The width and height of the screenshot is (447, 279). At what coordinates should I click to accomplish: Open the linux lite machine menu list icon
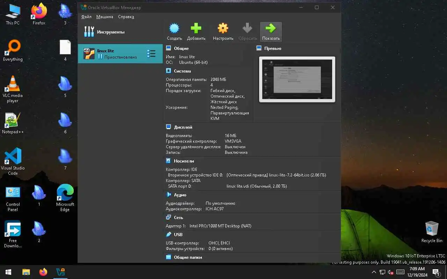[x=151, y=53]
